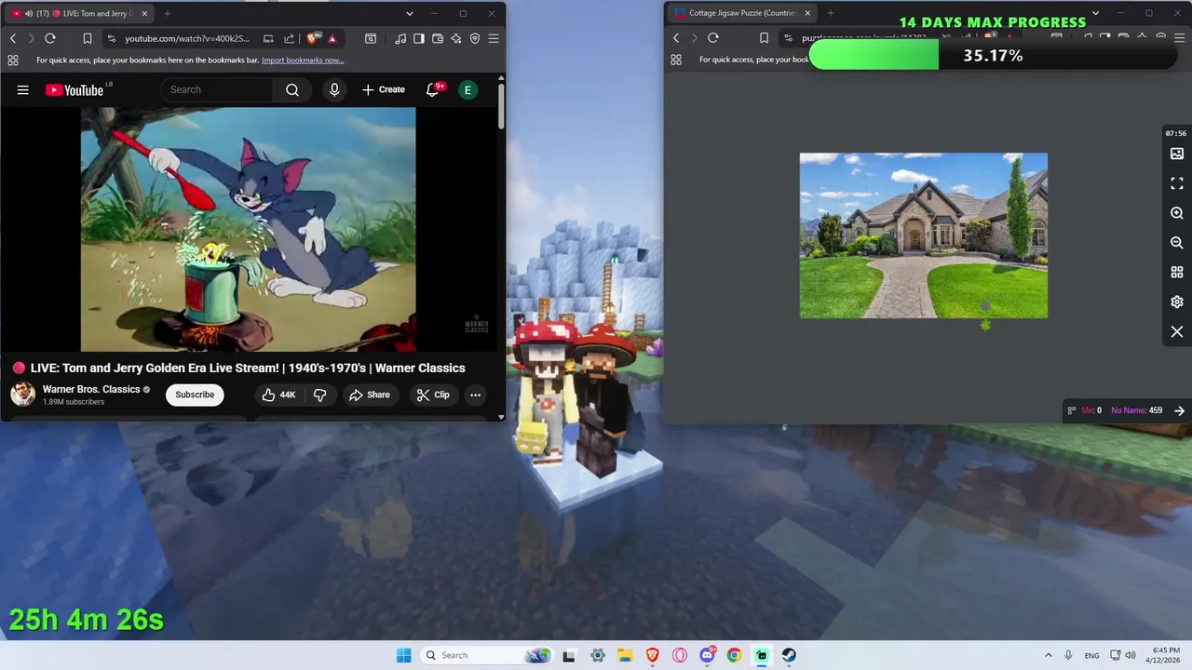1192x670 pixels.
Task: Open File Explorer from the taskbar
Action: (x=625, y=655)
